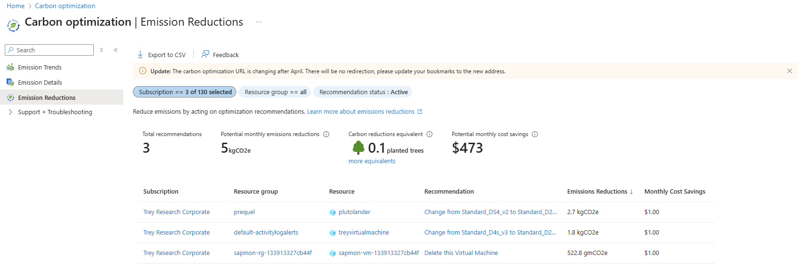Click the sidebar Search input field
The height and width of the screenshot is (274, 802).
point(50,50)
